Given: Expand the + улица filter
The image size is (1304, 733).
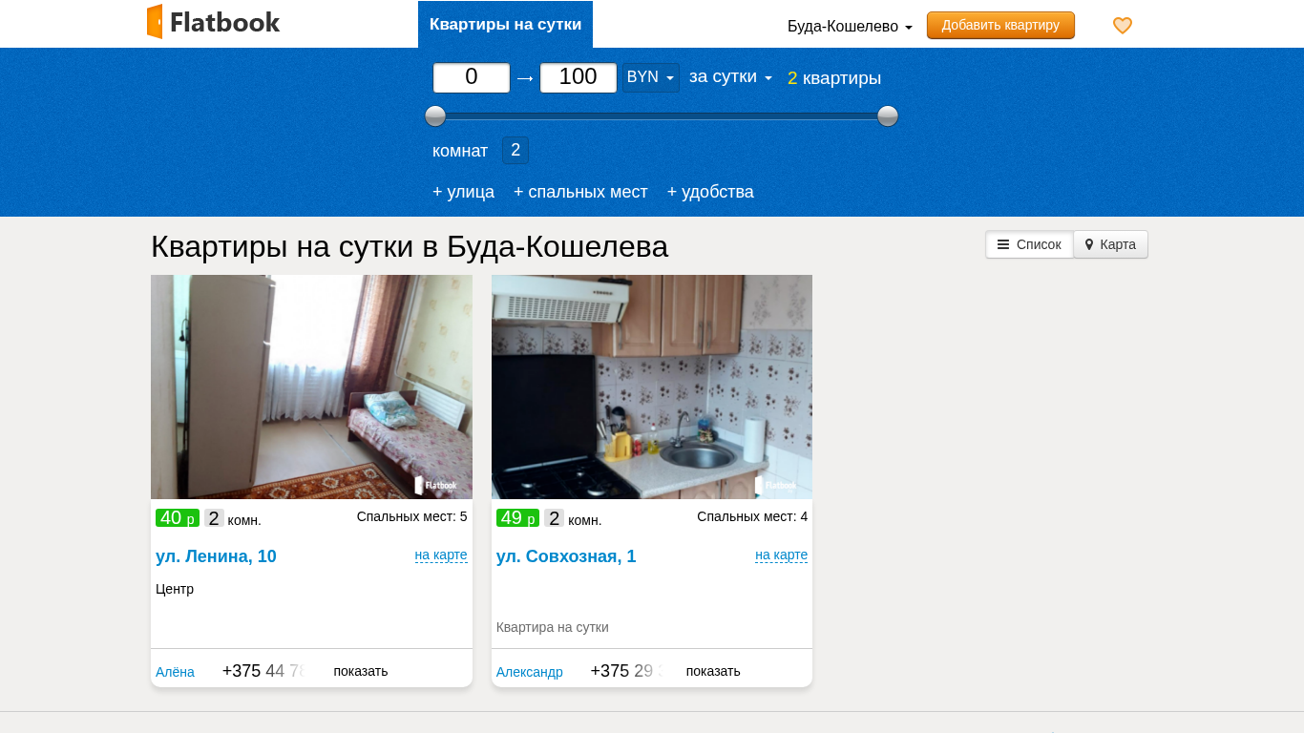Looking at the screenshot, I should click(463, 192).
